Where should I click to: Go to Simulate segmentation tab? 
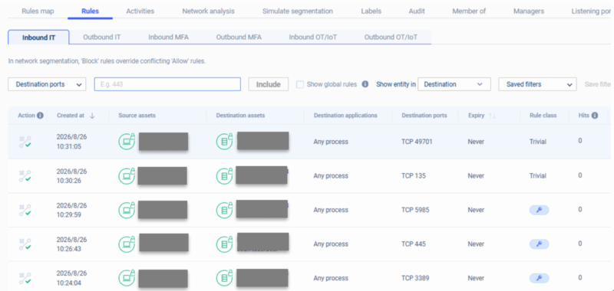pos(298,11)
